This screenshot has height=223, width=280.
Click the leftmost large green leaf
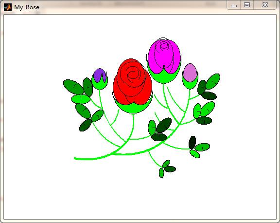click(x=73, y=87)
